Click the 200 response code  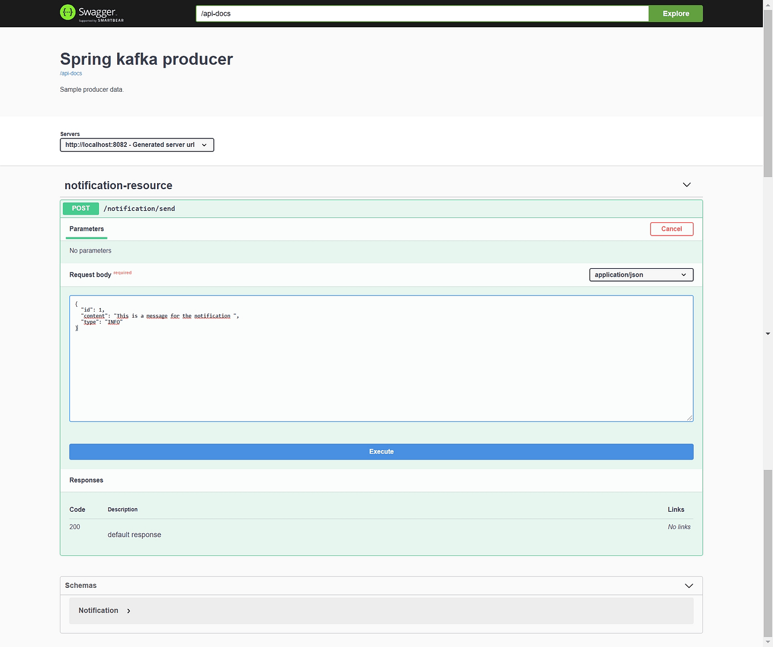tap(75, 527)
